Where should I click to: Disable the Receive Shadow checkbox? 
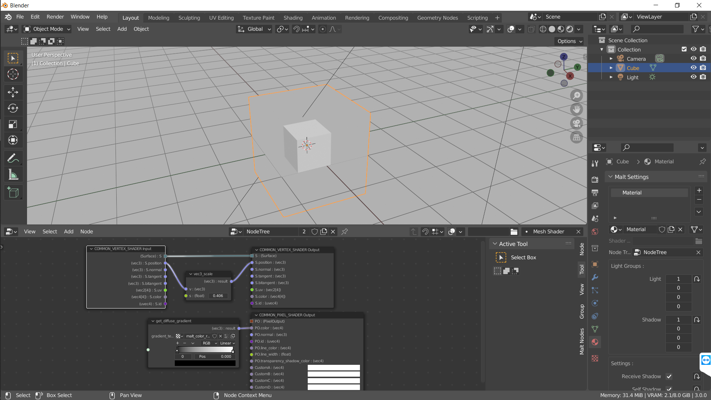(x=670, y=376)
